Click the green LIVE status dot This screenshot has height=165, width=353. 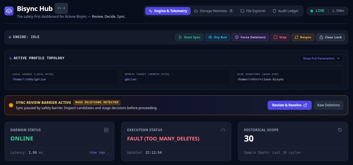pyautogui.click(x=312, y=11)
